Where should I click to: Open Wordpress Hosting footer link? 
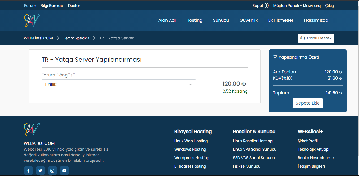click(192, 158)
